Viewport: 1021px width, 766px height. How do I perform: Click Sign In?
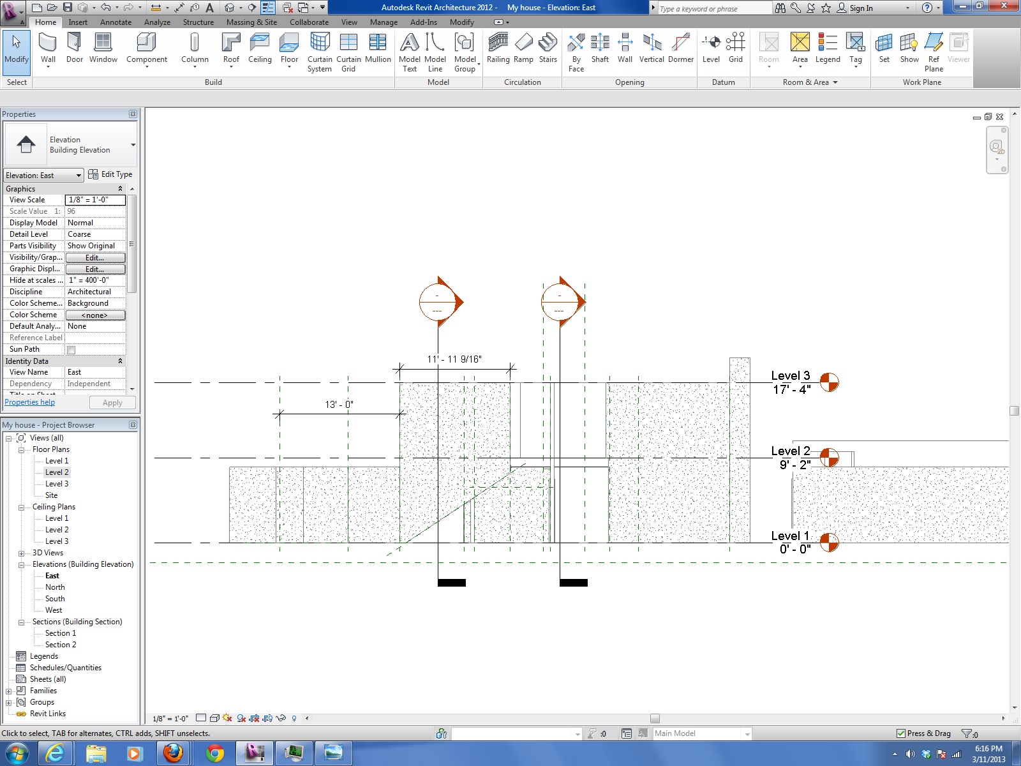point(854,8)
